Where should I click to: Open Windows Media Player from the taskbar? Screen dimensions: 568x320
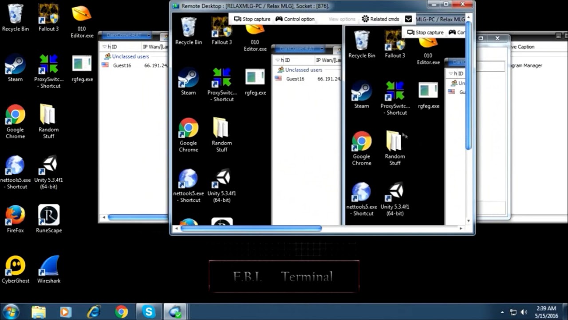tap(65, 312)
